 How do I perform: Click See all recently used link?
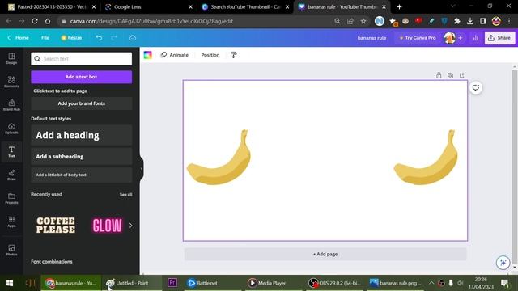[125, 195]
